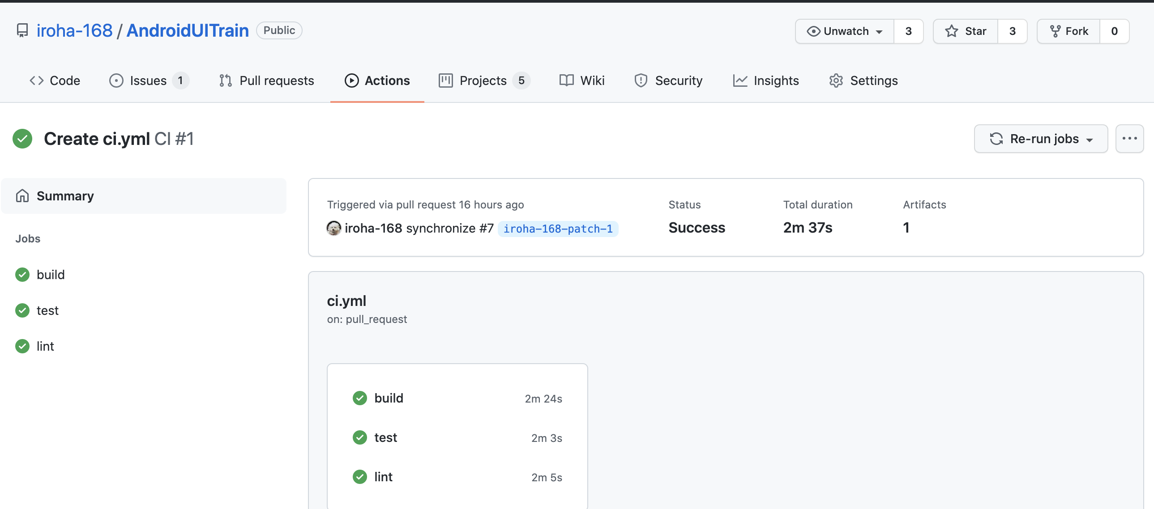
Task: Open the AndroidUITrain repository link
Action: point(187,30)
